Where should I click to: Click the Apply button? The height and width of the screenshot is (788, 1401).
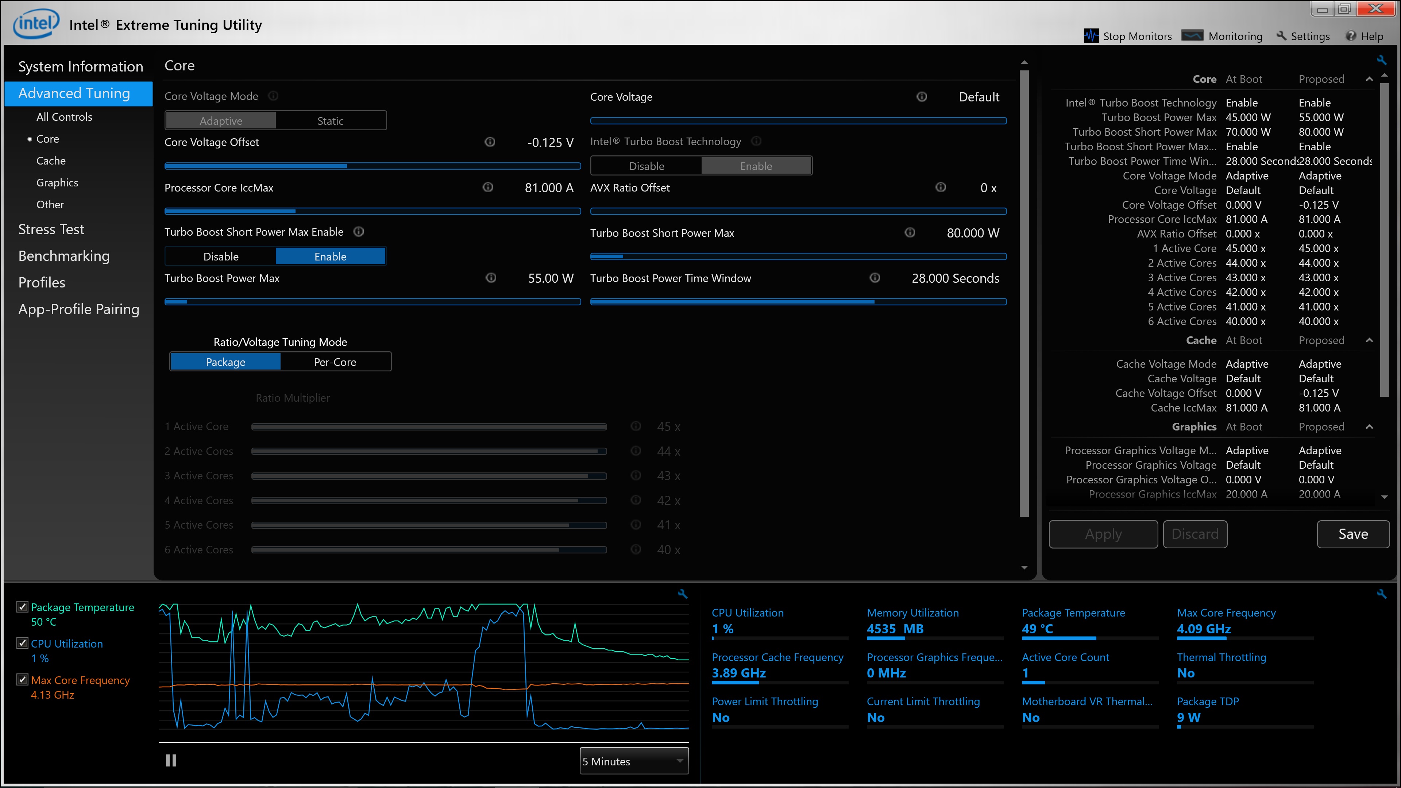(1103, 534)
